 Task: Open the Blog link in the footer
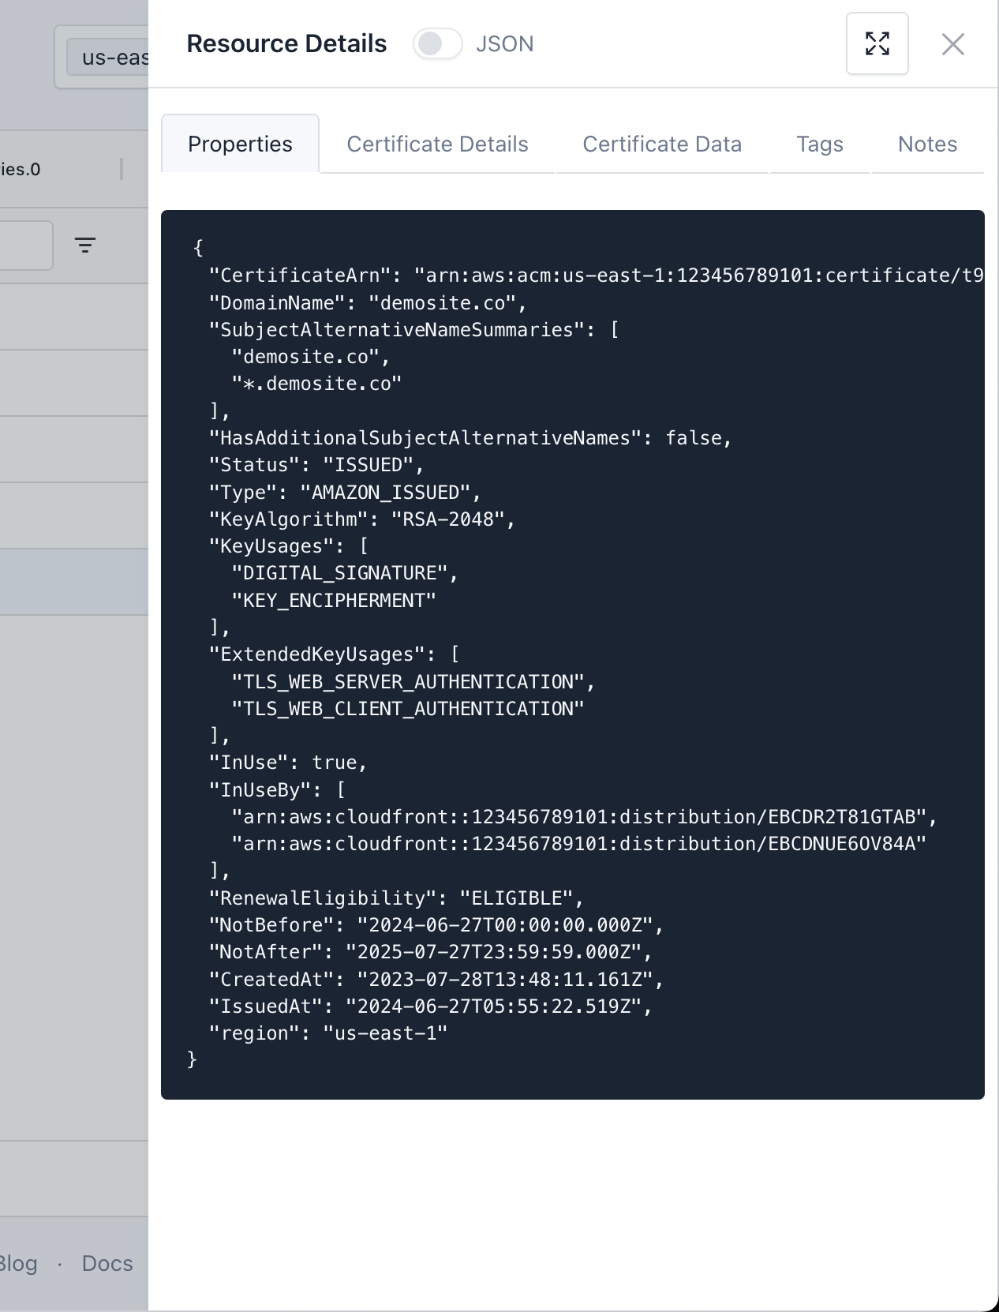point(17,1263)
